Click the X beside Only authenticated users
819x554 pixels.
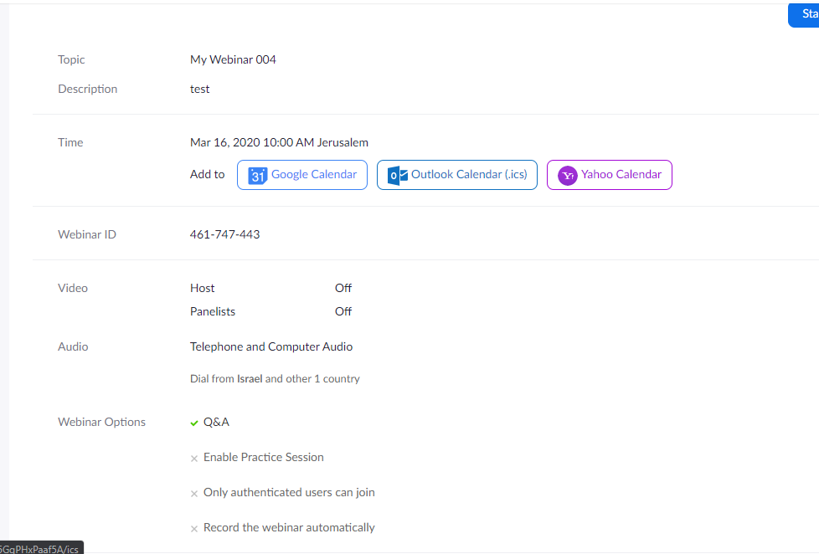(x=194, y=493)
